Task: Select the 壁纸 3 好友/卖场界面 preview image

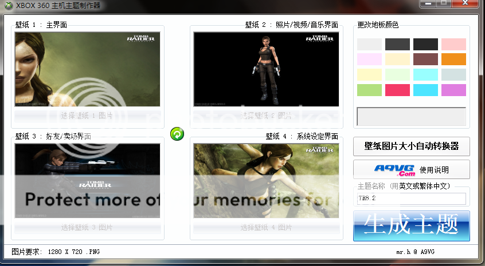Action: coord(87,180)
